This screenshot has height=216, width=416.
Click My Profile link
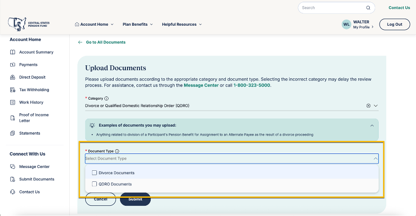[x=361, y=27]
